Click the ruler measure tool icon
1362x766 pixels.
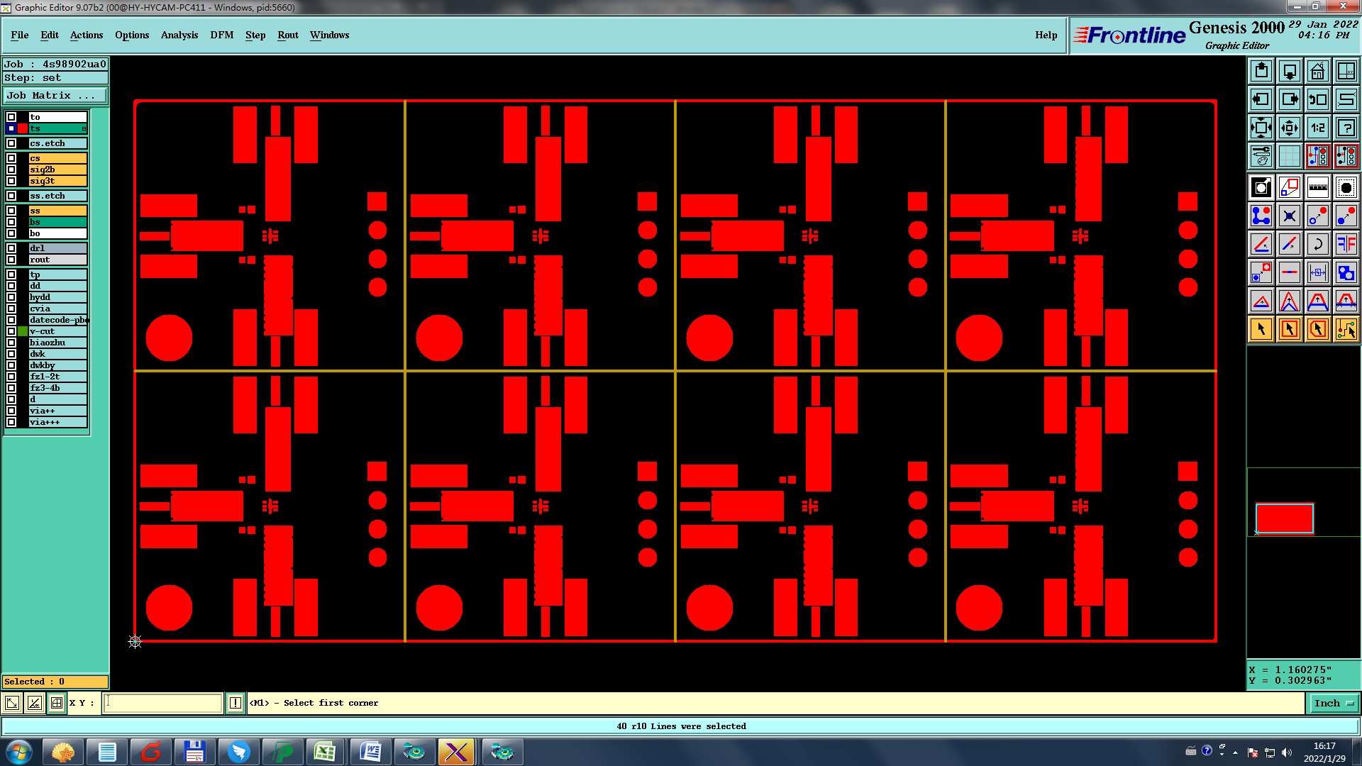click(1318, 187)
